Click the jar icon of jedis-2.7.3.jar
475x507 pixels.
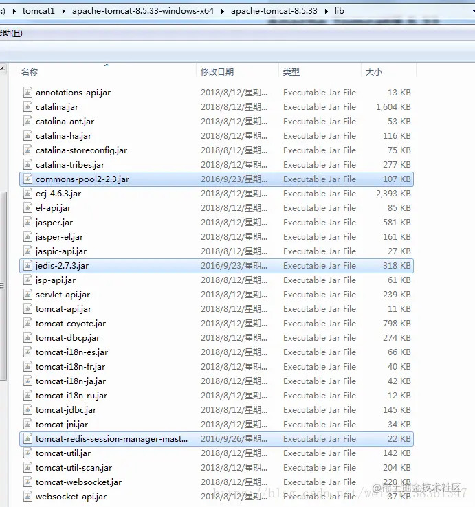(27, 265)
